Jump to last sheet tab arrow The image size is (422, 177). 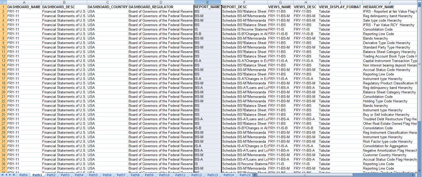(x=14, y=175)
